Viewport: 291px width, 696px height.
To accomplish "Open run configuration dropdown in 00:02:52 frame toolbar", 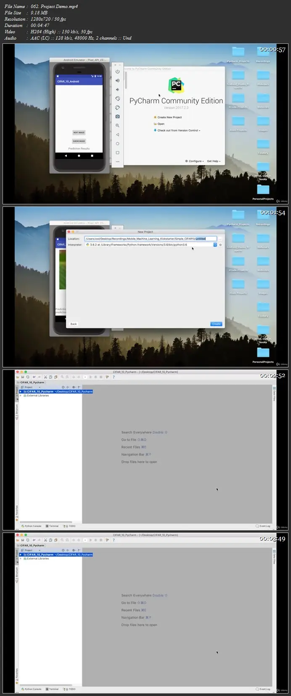I will coord(85,377).
